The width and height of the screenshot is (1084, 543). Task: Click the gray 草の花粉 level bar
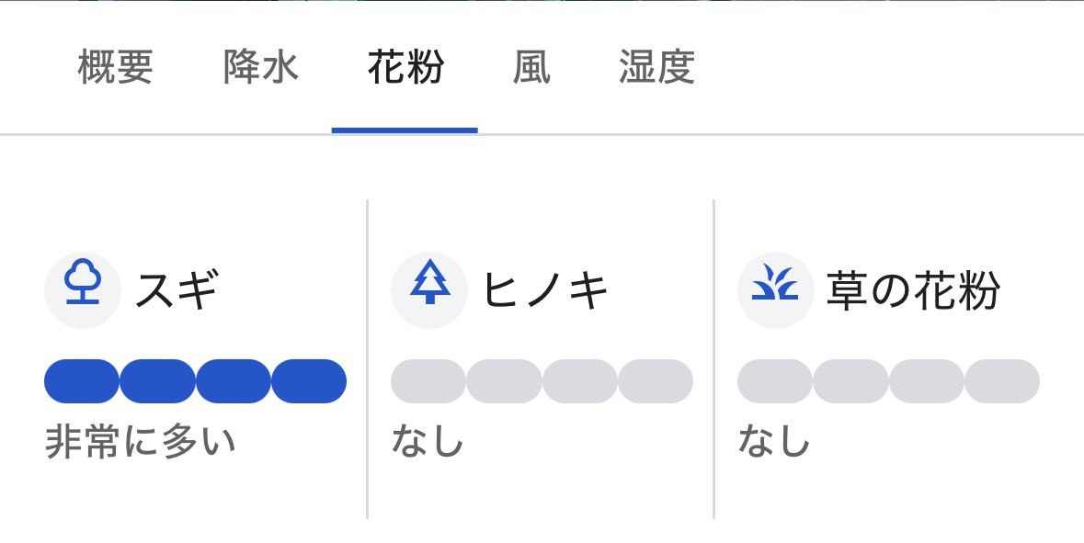tap(888, 381)
